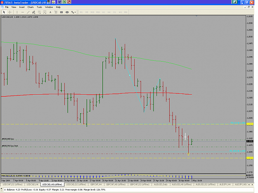Image resolution: width=258 pixels, height=193 pixels.
Task: Choose the trendline drawing tool
Action: [28, 12]
